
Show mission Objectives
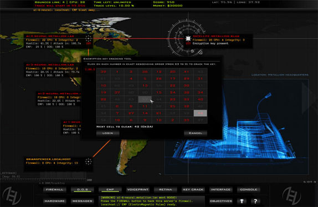[221, 201]
